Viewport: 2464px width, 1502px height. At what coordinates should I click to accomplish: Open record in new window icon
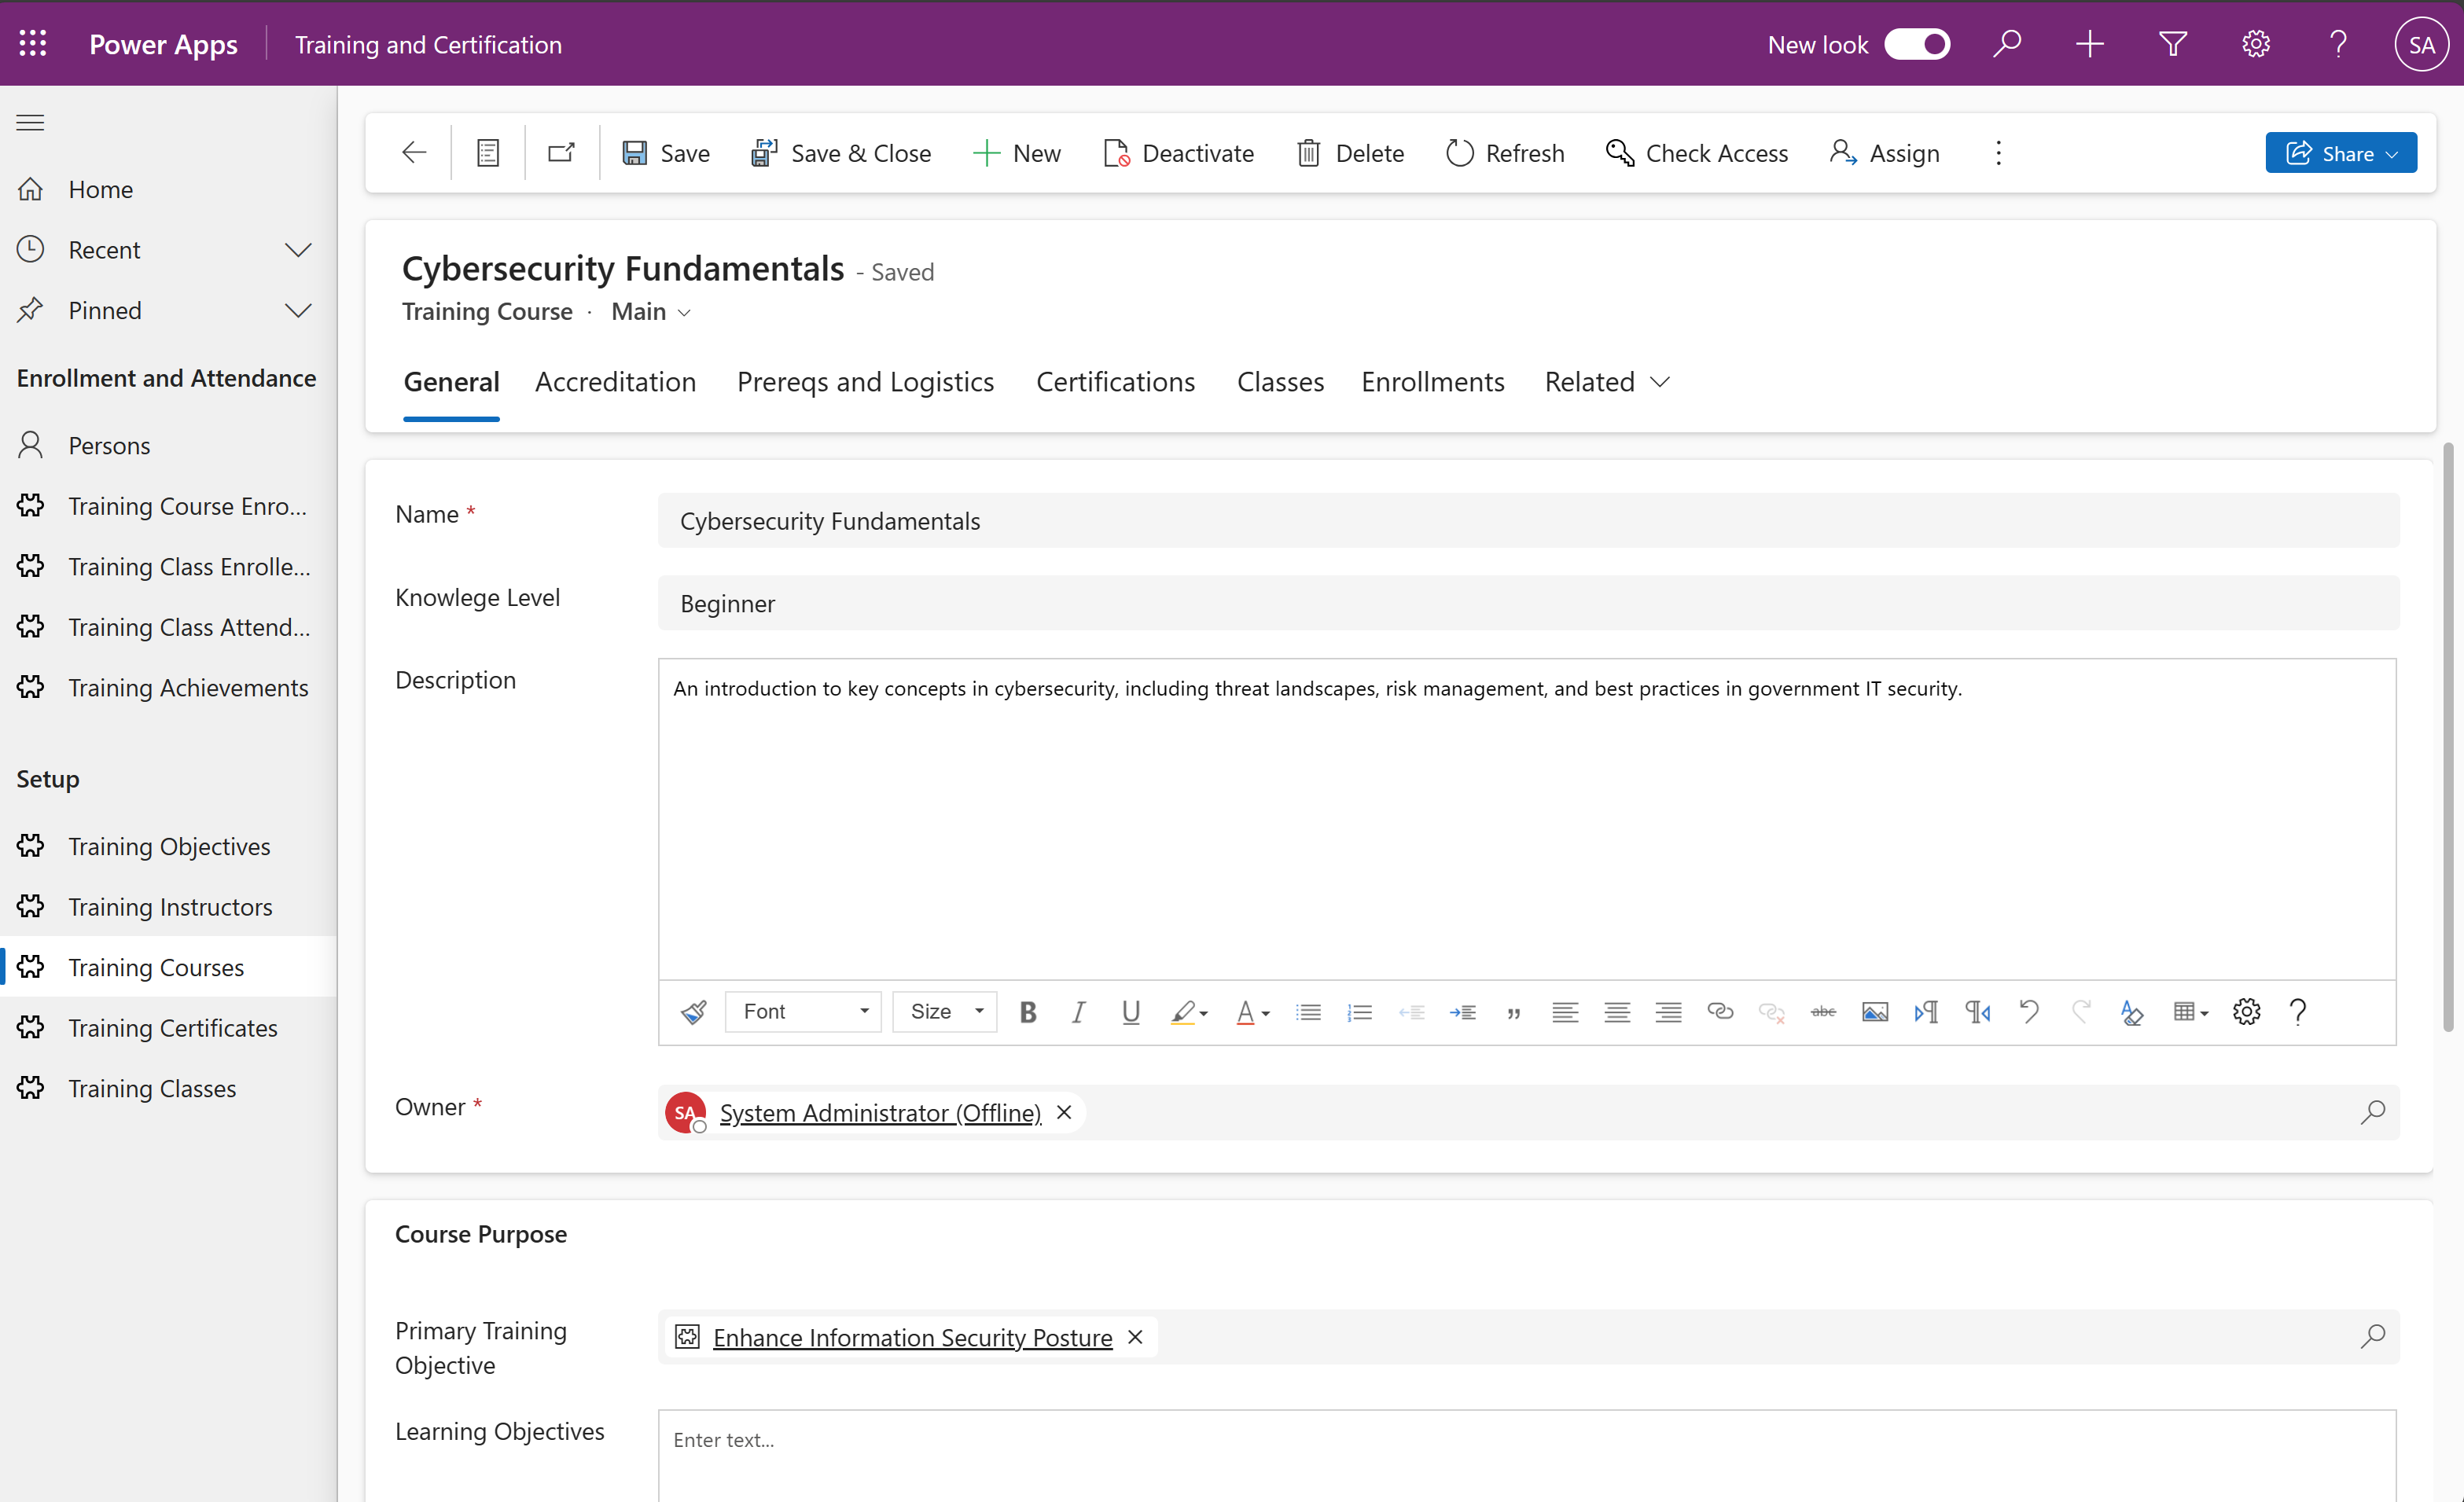point(562,153)
